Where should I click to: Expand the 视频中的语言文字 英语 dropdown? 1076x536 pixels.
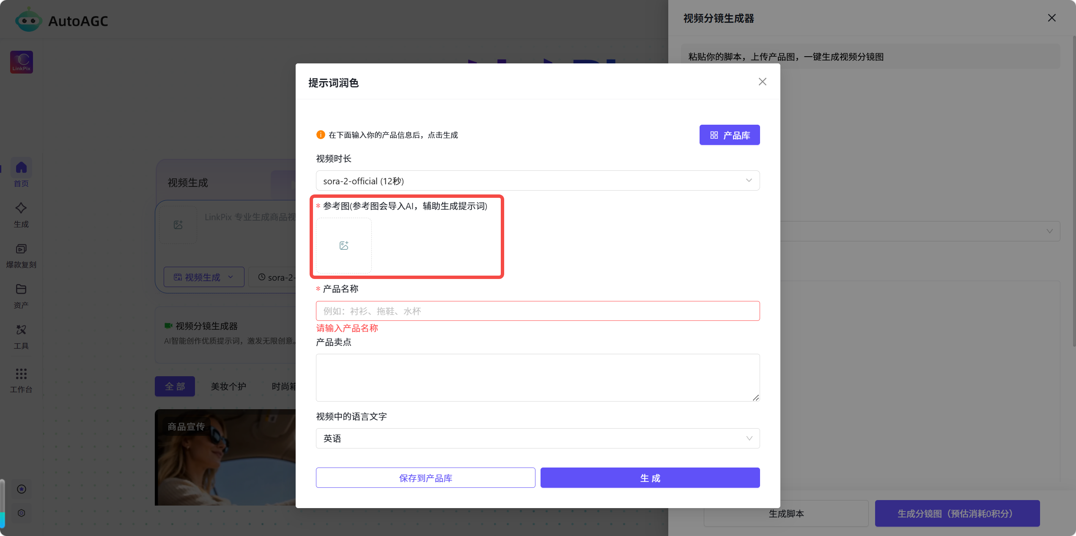[x=538, y=438]
